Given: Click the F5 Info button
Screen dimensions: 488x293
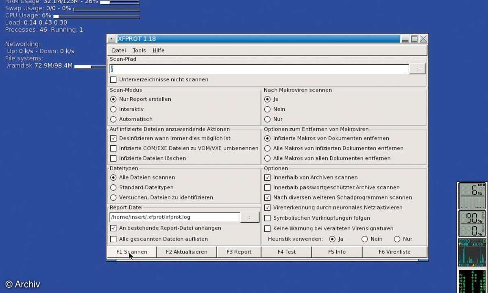Looking at the screenshot, I should 337,252.
